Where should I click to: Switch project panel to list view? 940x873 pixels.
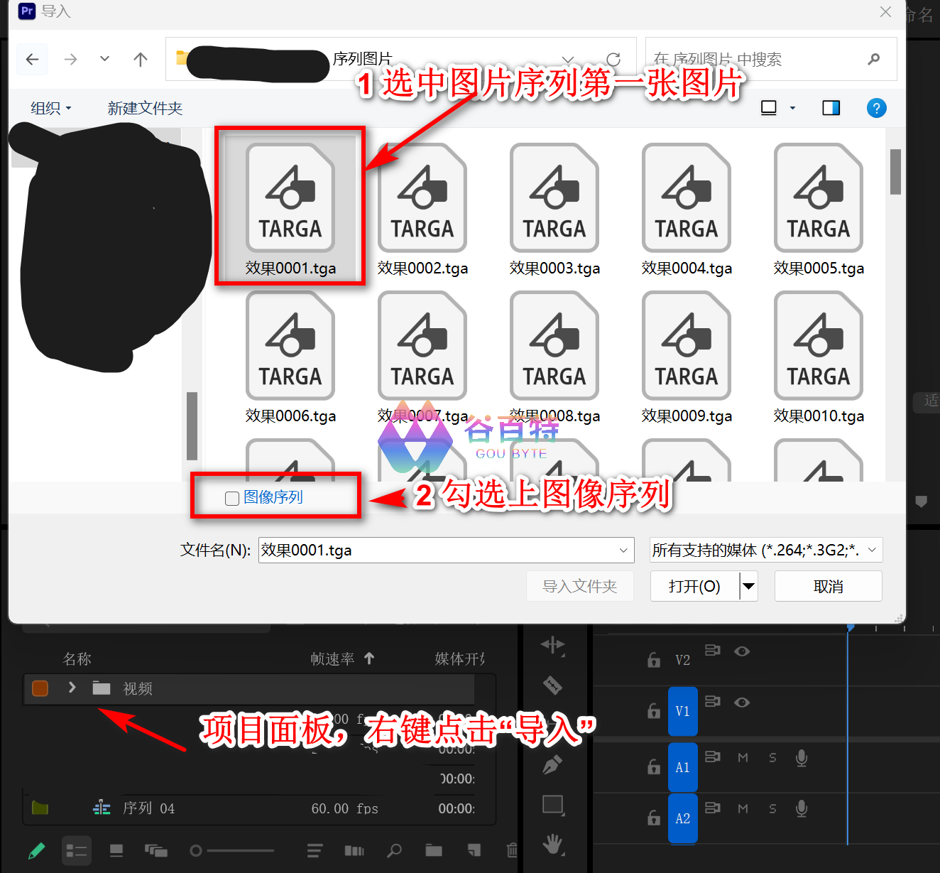pos(76,850)
